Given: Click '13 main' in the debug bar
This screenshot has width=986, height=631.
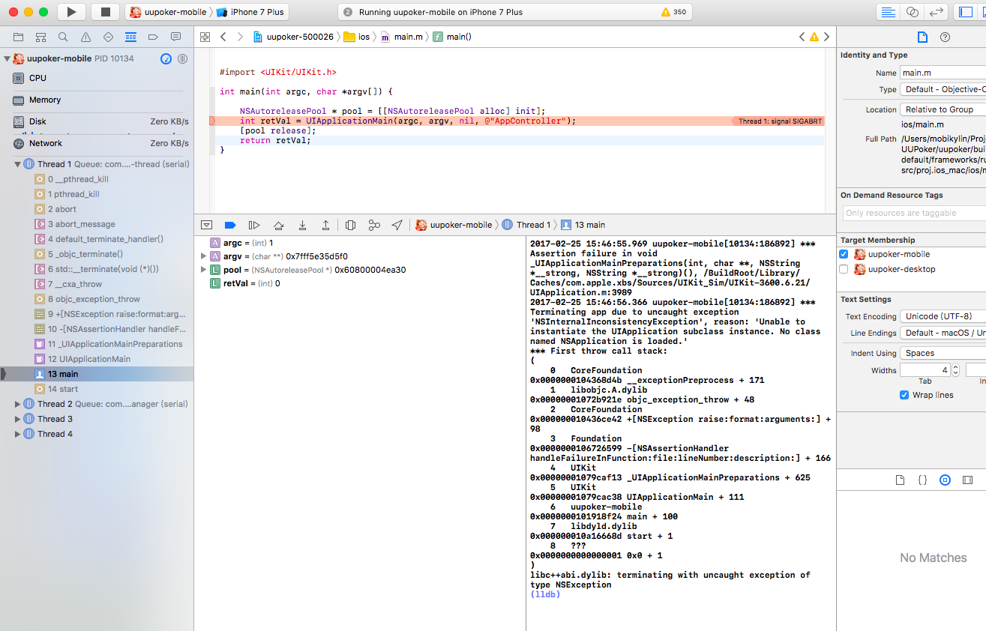Looking at the screenshot, I should click(583, 225).
